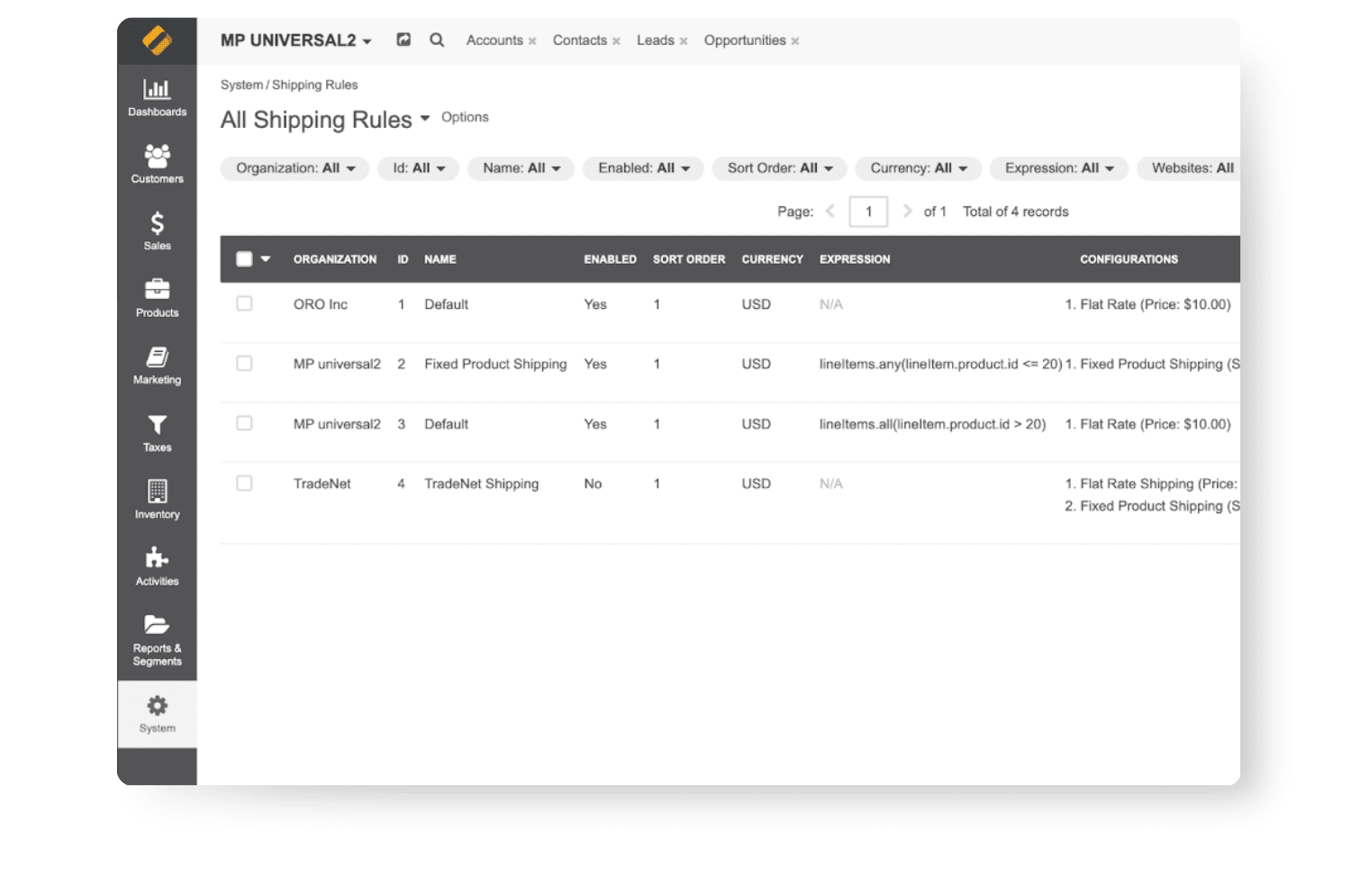Click the Products briefcase icon
1351x878 pixels.
coord(157,291)
